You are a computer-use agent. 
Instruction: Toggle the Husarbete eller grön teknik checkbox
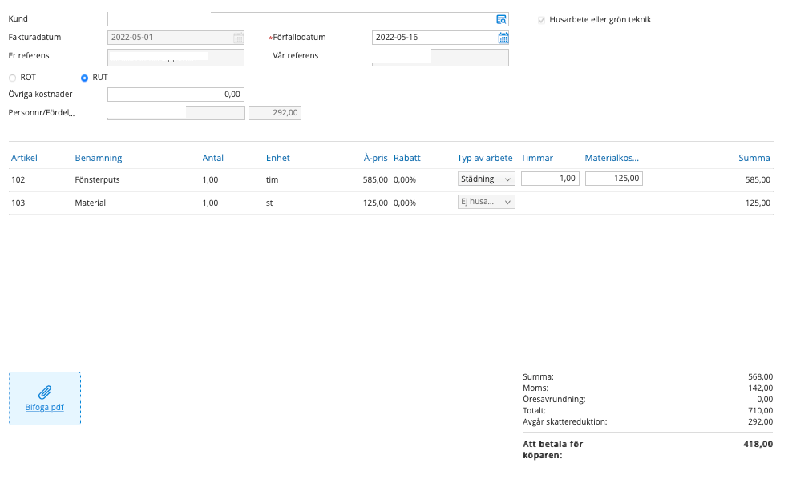point(541,19)
